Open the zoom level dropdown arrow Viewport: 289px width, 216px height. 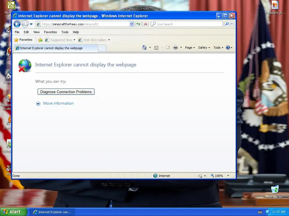pos(228,176)
